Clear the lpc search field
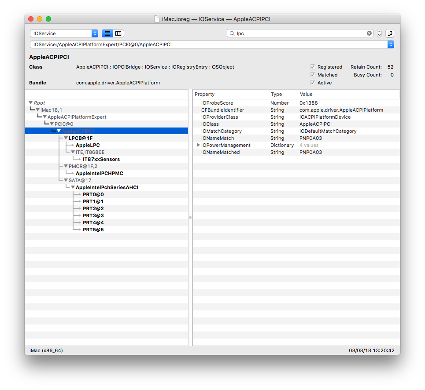This screenshot has width=425, height=390. click(x=369, y=33)
